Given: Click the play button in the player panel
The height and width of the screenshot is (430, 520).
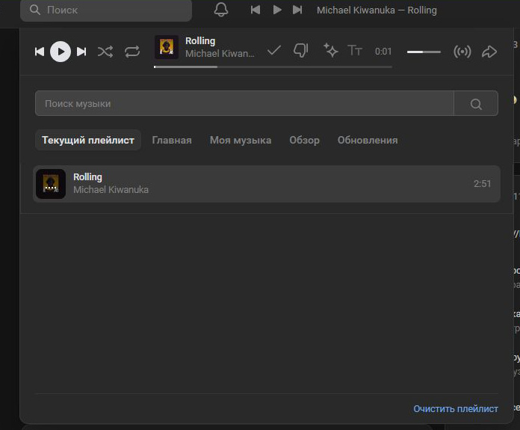Looking at the screenshot, I should 61,52.
